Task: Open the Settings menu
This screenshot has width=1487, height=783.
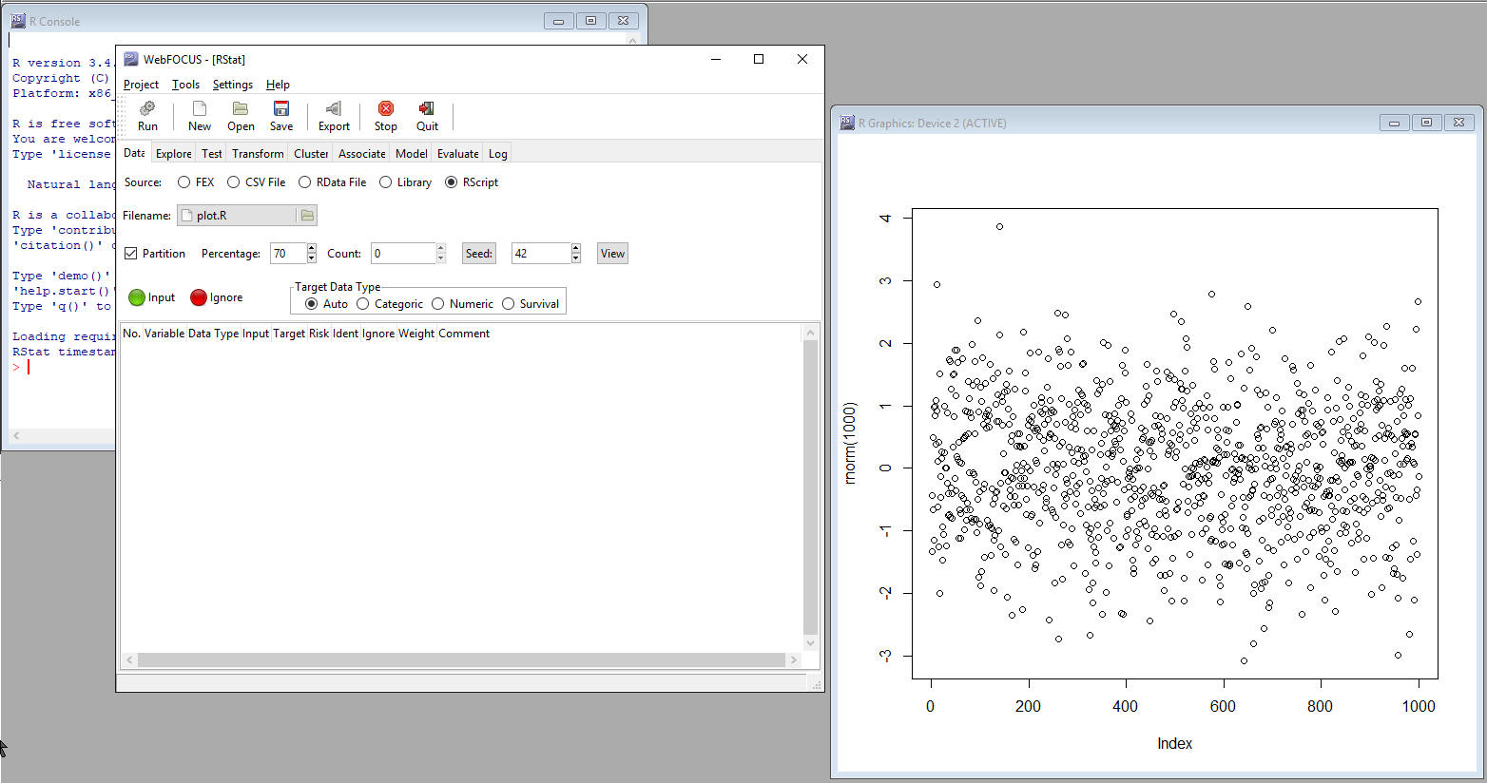Action: pos(232,85)
